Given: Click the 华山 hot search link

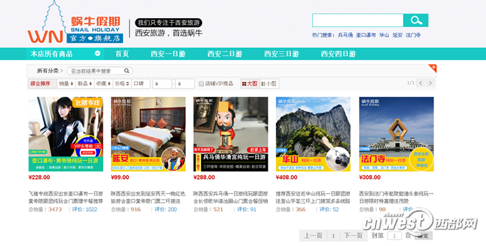Looking at the screenshot, I should [384, 35].
